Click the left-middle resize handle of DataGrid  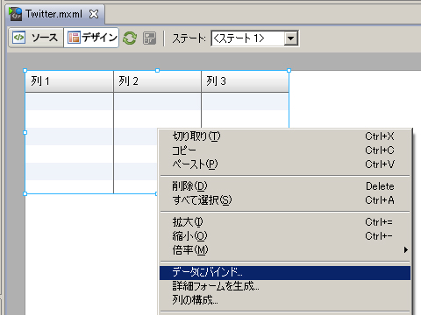click(25, 132)
